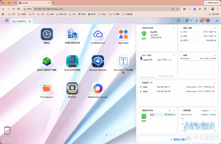Image resolution: width=221 pixels, height=144 pixels.
Task: Open the 工作 bookmarks folder
Action: tap(12, 14)
